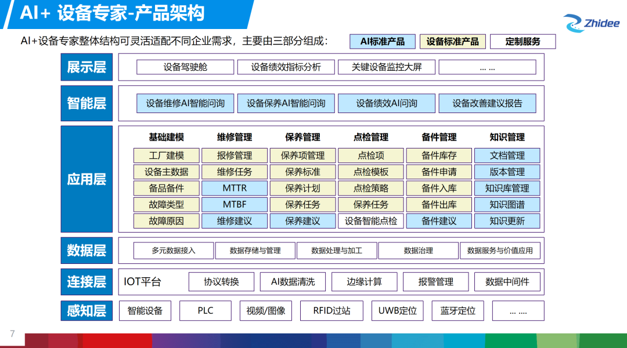Click the MTBF box
The image size is (627, 348).
tap(235, 205)
